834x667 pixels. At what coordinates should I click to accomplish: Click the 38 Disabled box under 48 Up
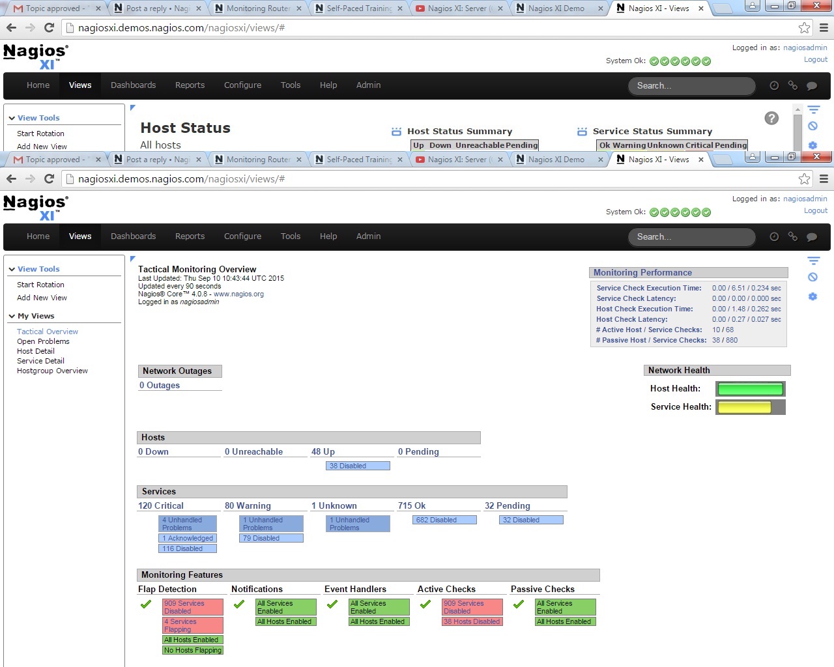pyautogui.click(x=358, y=466)
